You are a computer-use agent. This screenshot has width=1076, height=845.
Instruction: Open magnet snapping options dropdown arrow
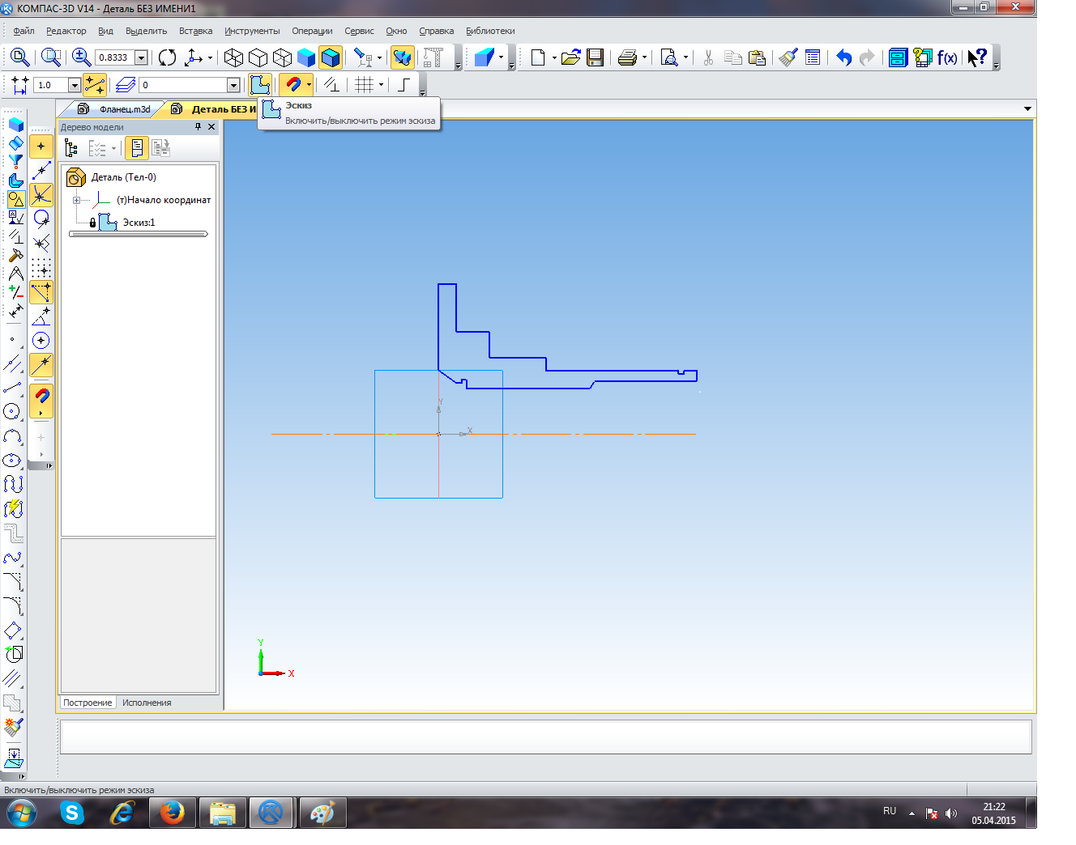(x=309, y=84)
